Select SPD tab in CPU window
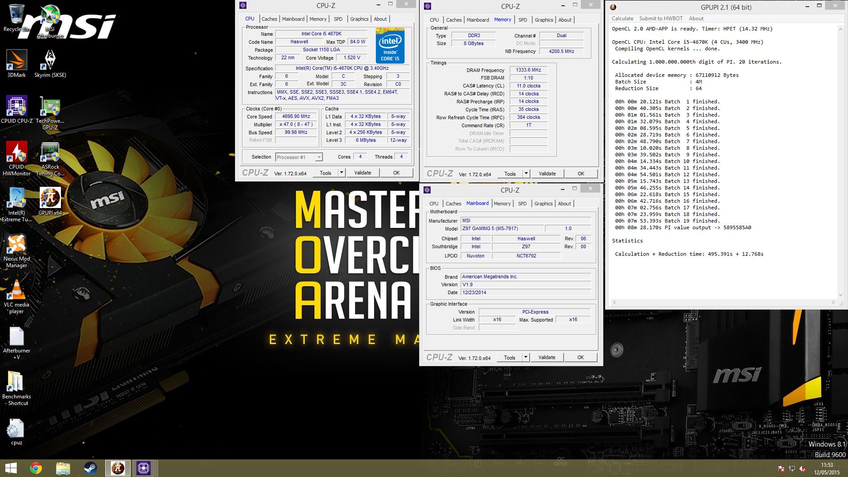Viewport: 848px width, 477px height. (x=338, y=19)
